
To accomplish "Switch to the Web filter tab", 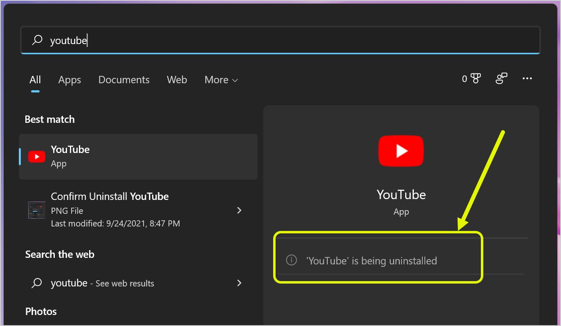I will click(x=177, y=80).
